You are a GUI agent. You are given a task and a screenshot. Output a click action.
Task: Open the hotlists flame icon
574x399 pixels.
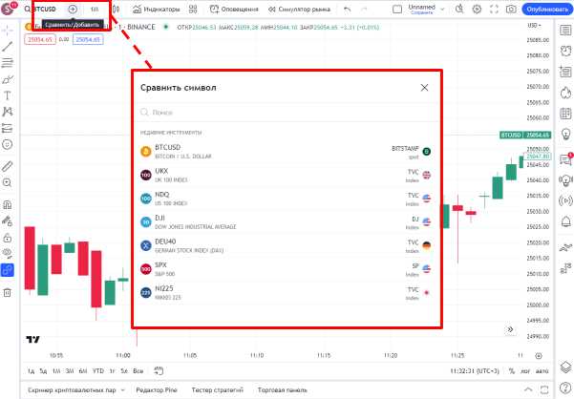tap(565, 93)
